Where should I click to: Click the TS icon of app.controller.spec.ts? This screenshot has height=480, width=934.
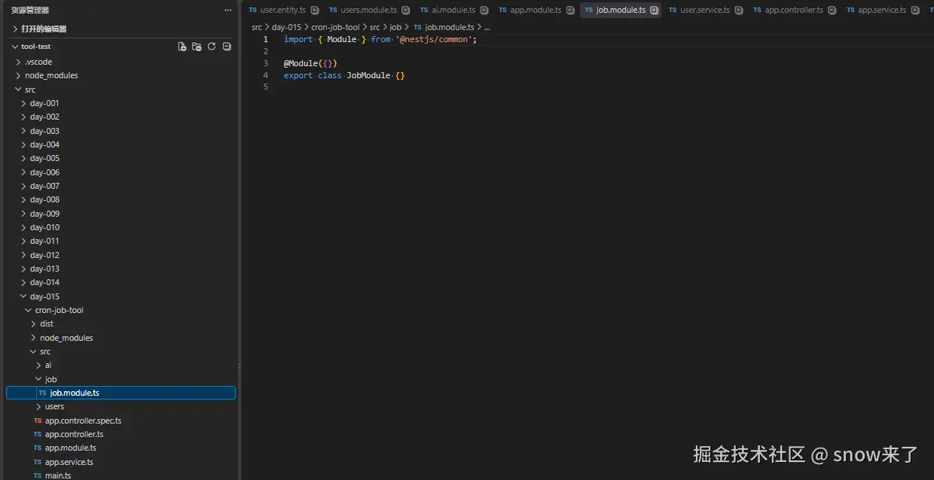coord(38,421)
